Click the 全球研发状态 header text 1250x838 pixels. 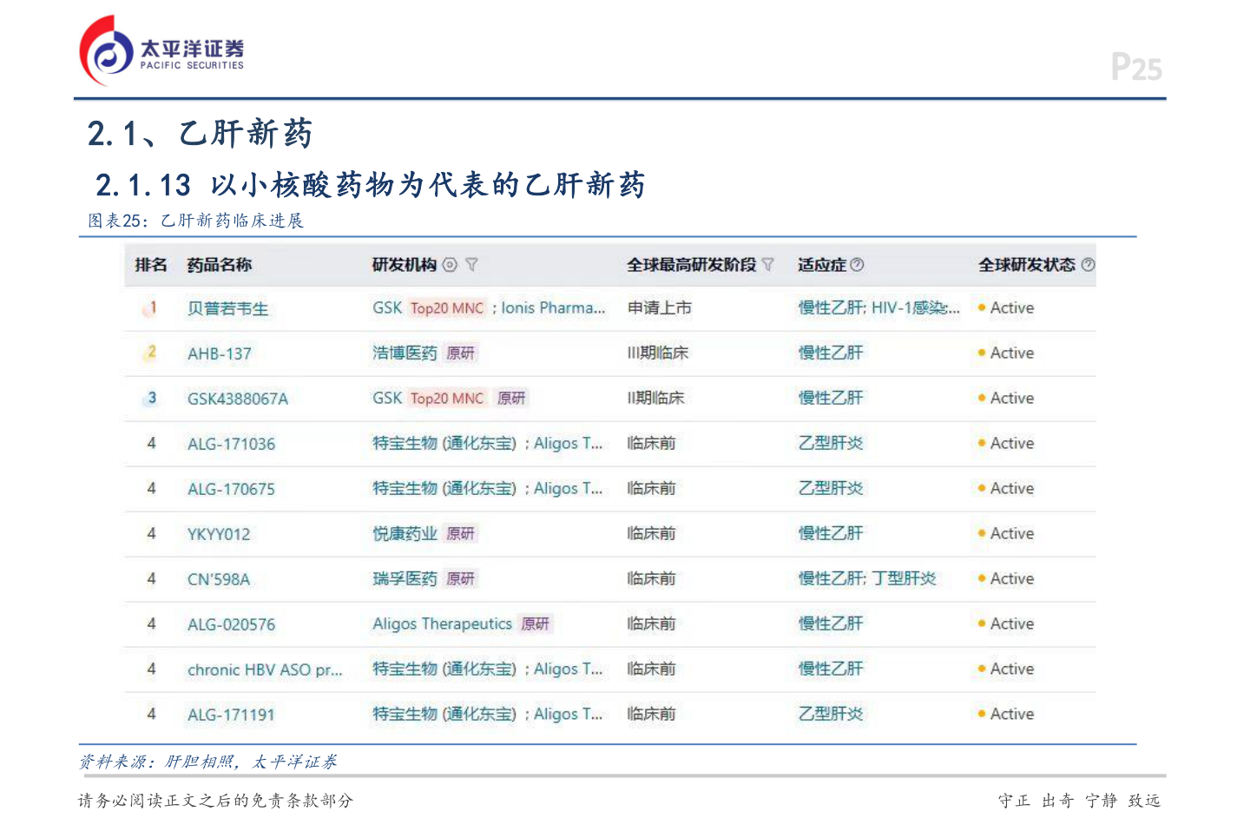pyautogui.click(x=1027, y=265)
